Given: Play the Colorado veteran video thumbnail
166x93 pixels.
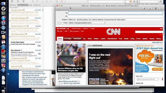Looking at the screenshot, I should 94,81.
